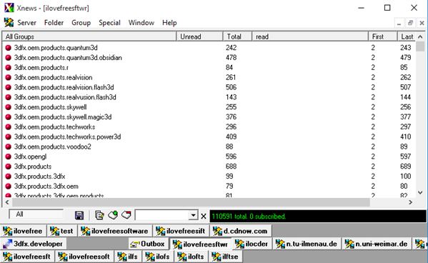Sort by the Total column header

pyautogui.click(x=237, y=36)
